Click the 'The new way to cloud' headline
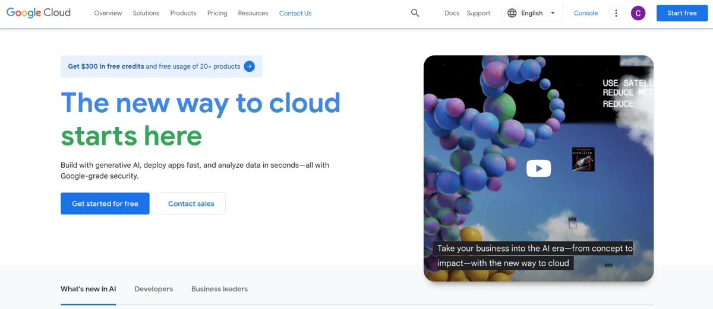This screenshot has height=309, width=713. click(201, 103)
